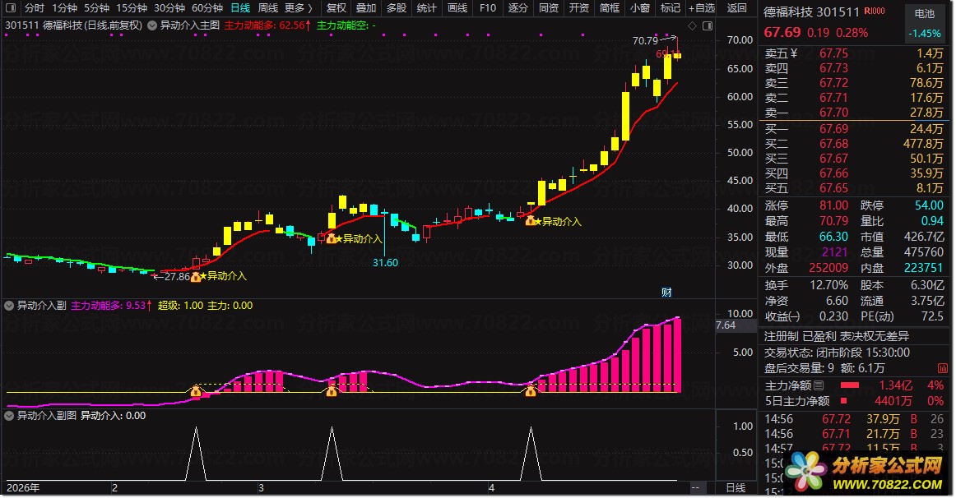Image resolution: width=956 pixels, height=498 pixels.
Task: Click the list icon beside 主力净额
Action: point(819,385)
